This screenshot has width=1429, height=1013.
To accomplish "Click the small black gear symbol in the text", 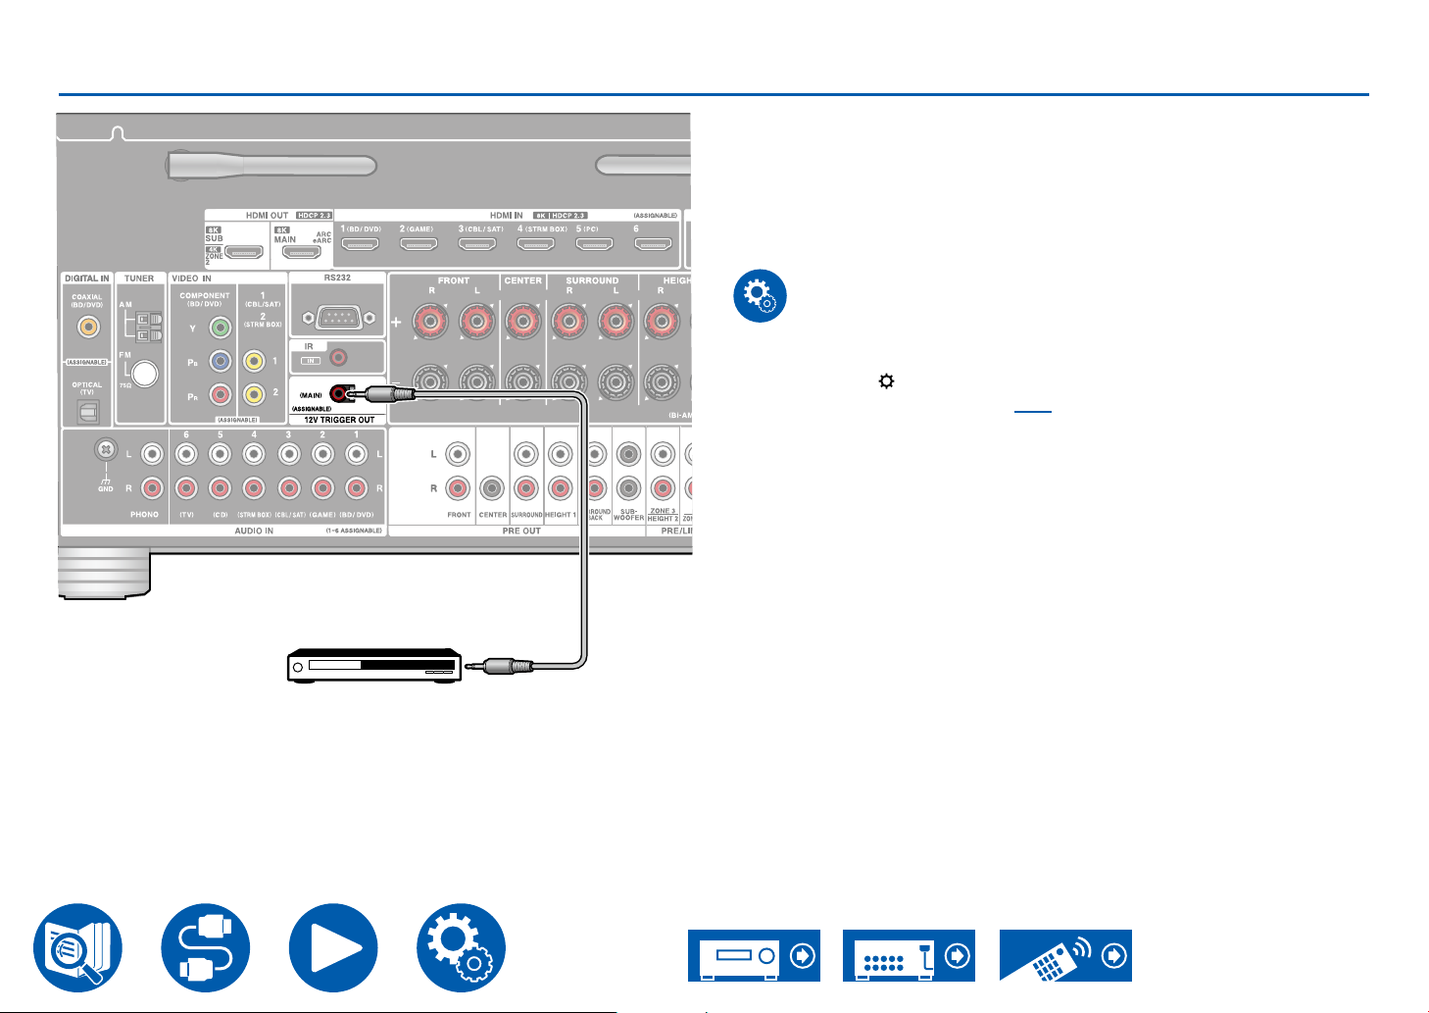I will click(886, 382).
